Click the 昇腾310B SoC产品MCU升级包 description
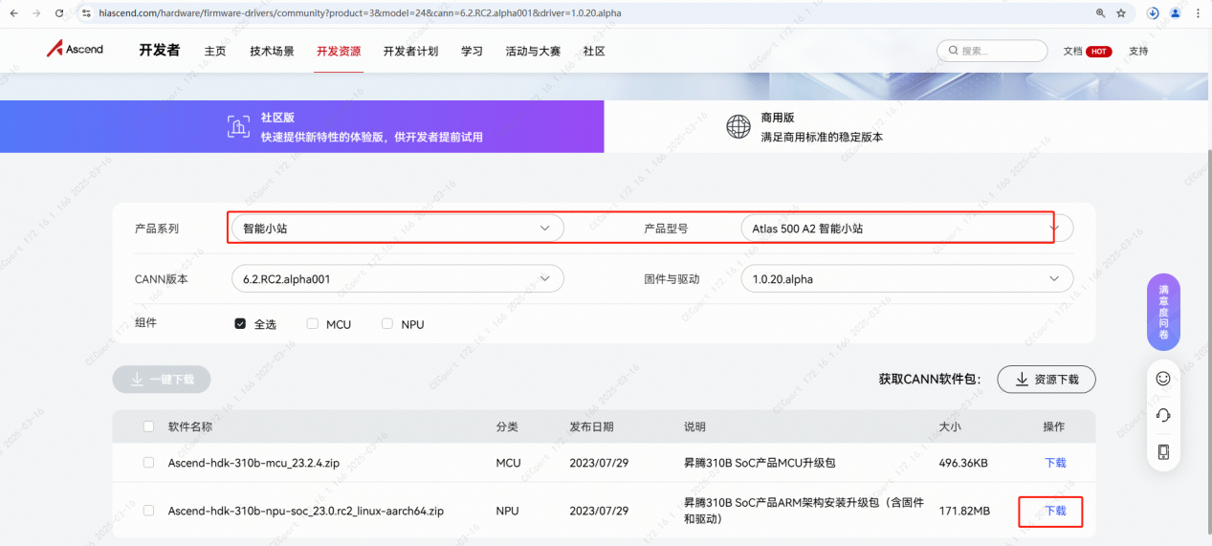 (760, 463)
